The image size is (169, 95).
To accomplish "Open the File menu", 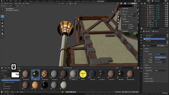I will 4,1.
